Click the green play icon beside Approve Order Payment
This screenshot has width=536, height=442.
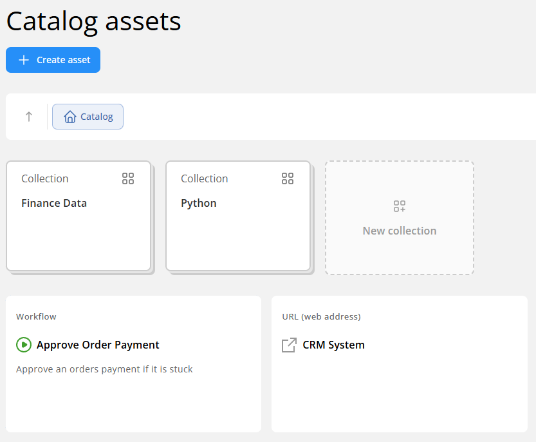[x=24, y=345]
